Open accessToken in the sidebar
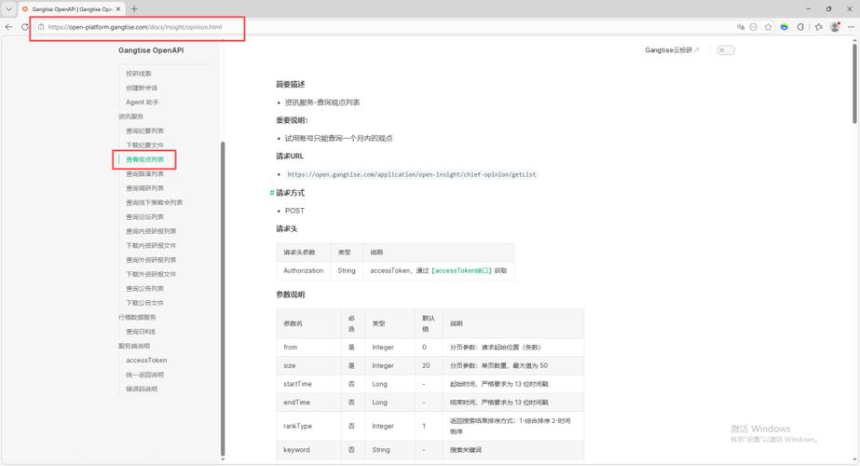The height and width of the screenshot is (466, 860). point(146,360)
